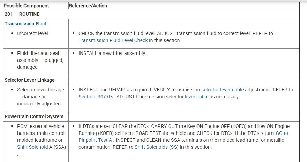Select the '201 — ROUTINE' row
307x162 pixels.
click(22, 14)
